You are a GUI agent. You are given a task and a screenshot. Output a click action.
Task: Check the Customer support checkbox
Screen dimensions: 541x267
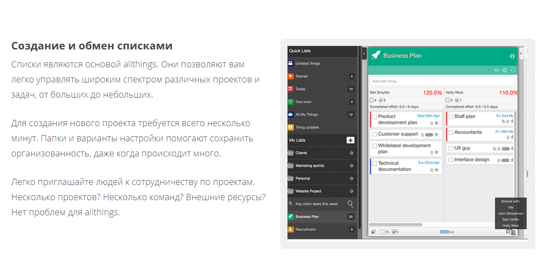[x=374, y=134]
